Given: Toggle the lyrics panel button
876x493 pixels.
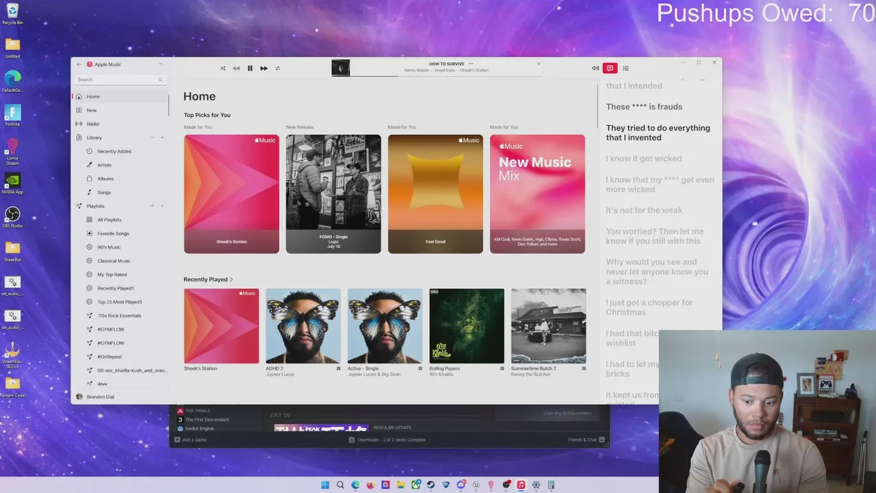Looking at the screenshot, I should 610,68.
